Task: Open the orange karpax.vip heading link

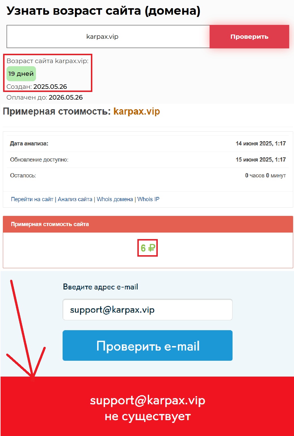Action: click(137, 111)
